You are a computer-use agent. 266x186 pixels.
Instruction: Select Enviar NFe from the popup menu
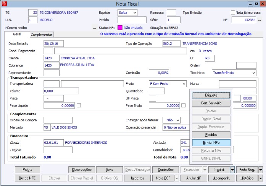pyautogui.click(x=211, y=143)
